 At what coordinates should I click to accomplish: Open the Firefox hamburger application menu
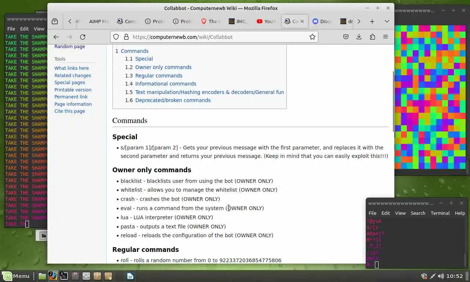pos(386,37)
